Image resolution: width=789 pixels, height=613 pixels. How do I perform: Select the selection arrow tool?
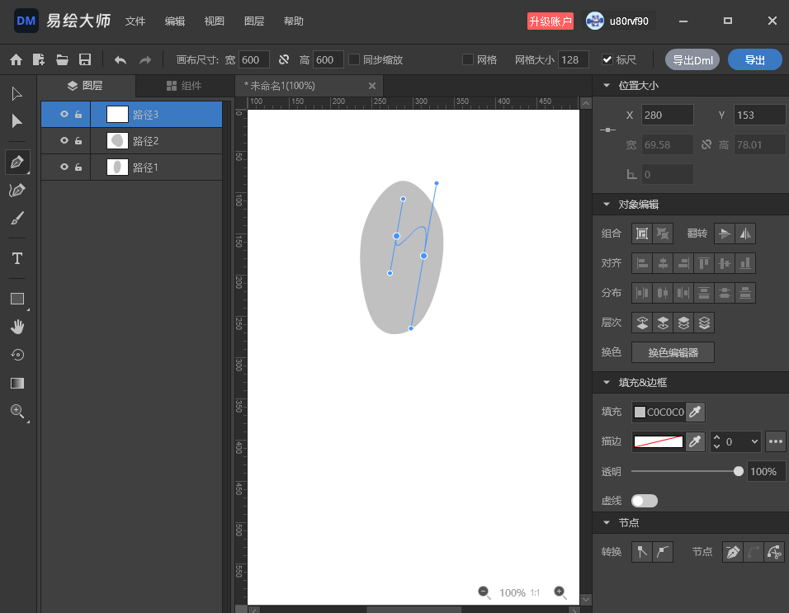[17, 93]
